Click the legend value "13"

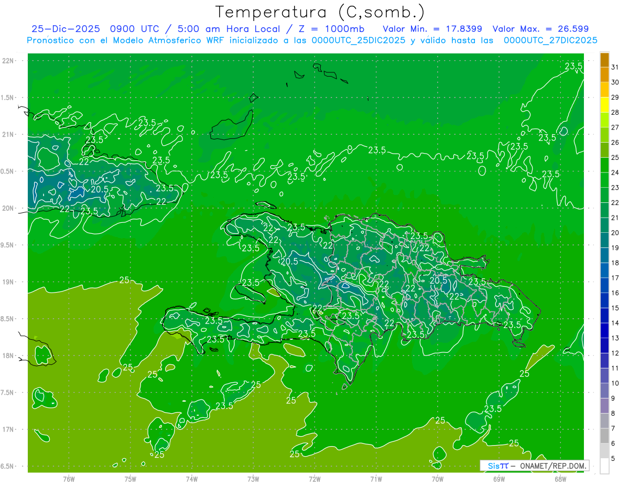615,338
